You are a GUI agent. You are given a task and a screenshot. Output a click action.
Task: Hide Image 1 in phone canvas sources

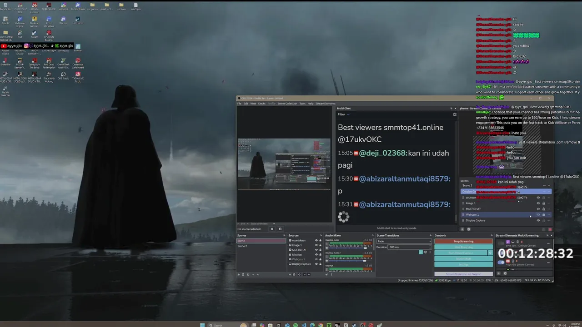pos(538,203)
